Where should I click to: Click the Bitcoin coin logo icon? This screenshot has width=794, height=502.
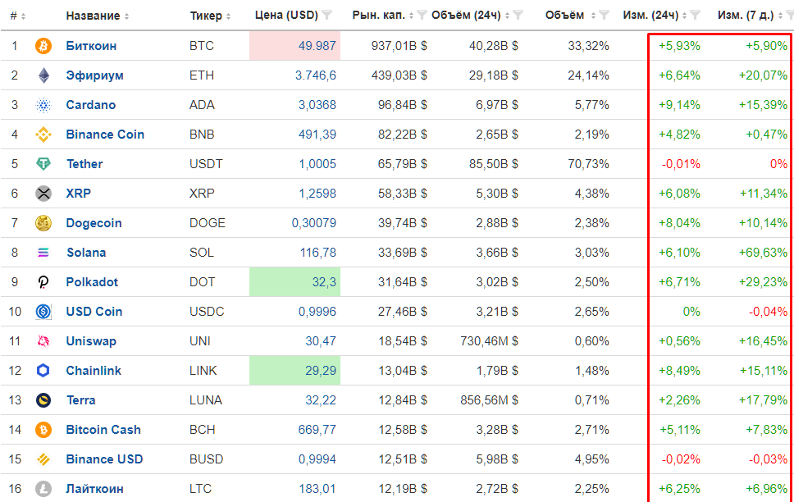click(43, 46)
